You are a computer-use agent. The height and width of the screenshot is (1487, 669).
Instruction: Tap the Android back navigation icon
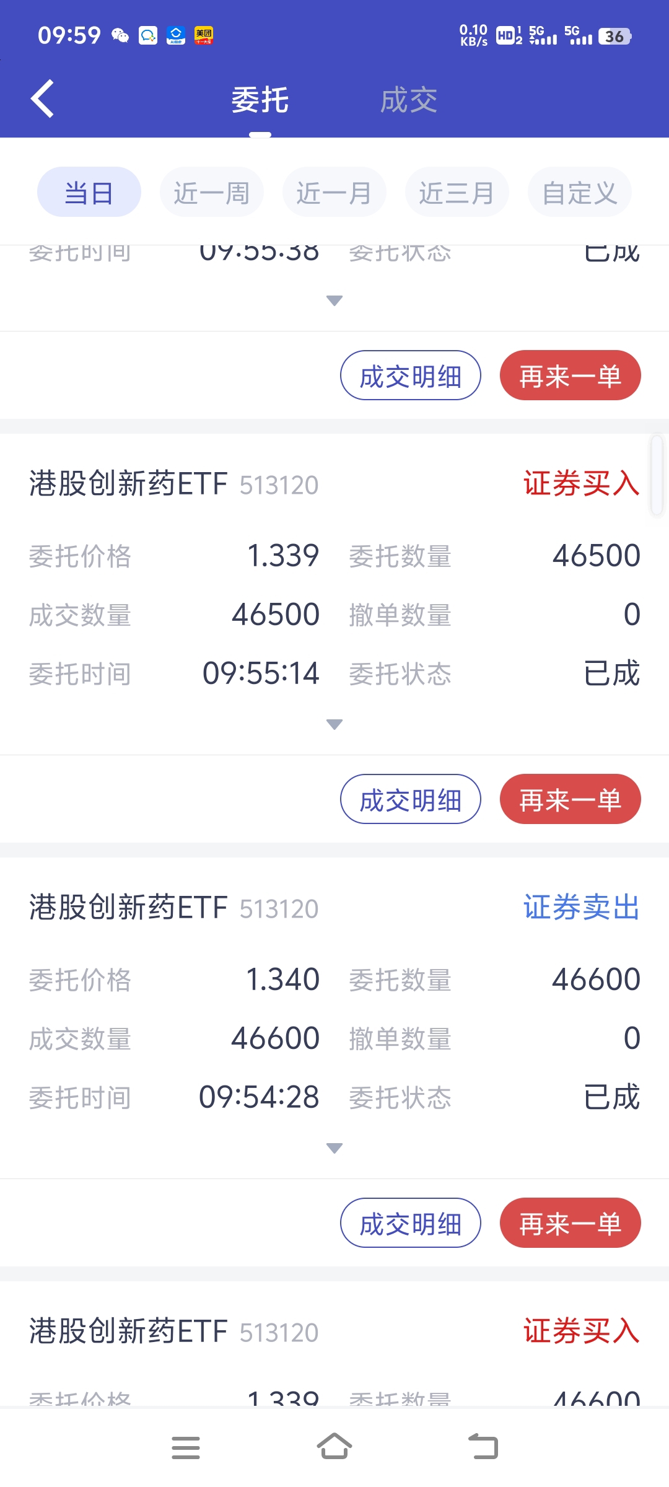pos(483,1447)
